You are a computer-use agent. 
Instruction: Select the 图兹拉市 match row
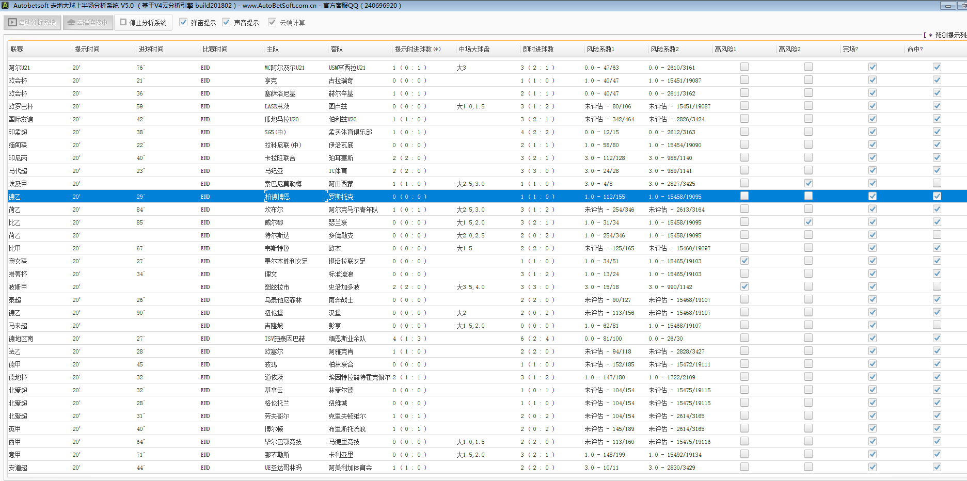pos(277,287)
